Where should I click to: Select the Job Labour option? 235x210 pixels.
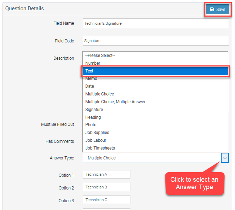point(155,140)
